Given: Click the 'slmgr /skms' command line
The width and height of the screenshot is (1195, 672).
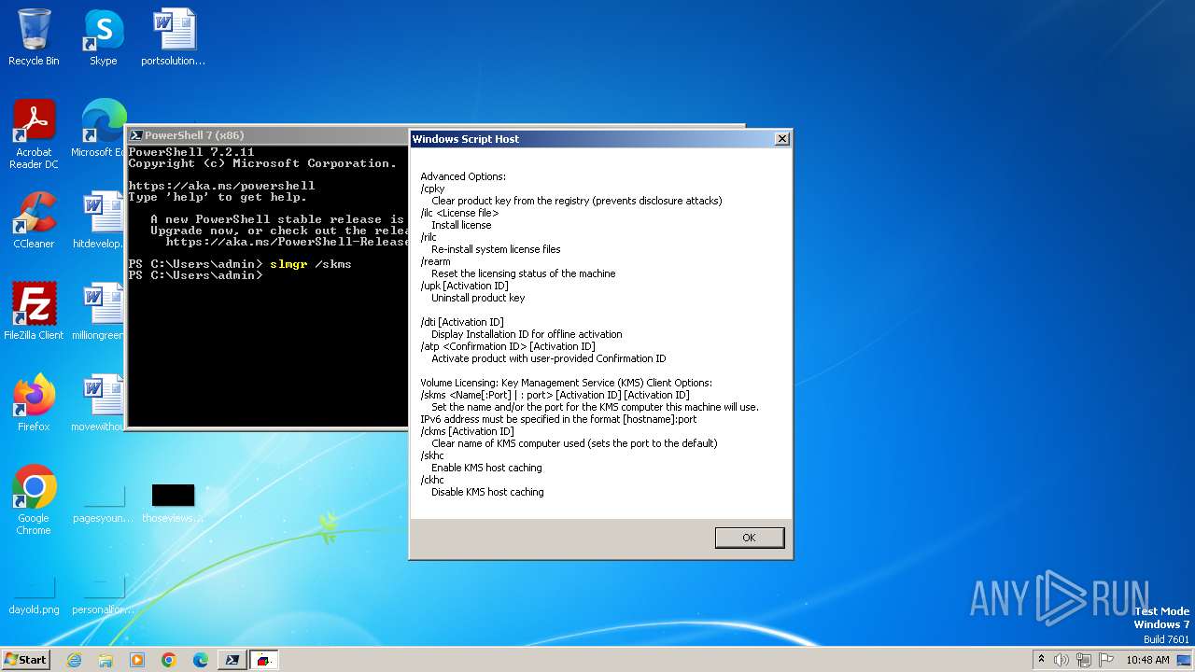Looking at the screenshot, I should pyautogui.click(x=311, y=264).
